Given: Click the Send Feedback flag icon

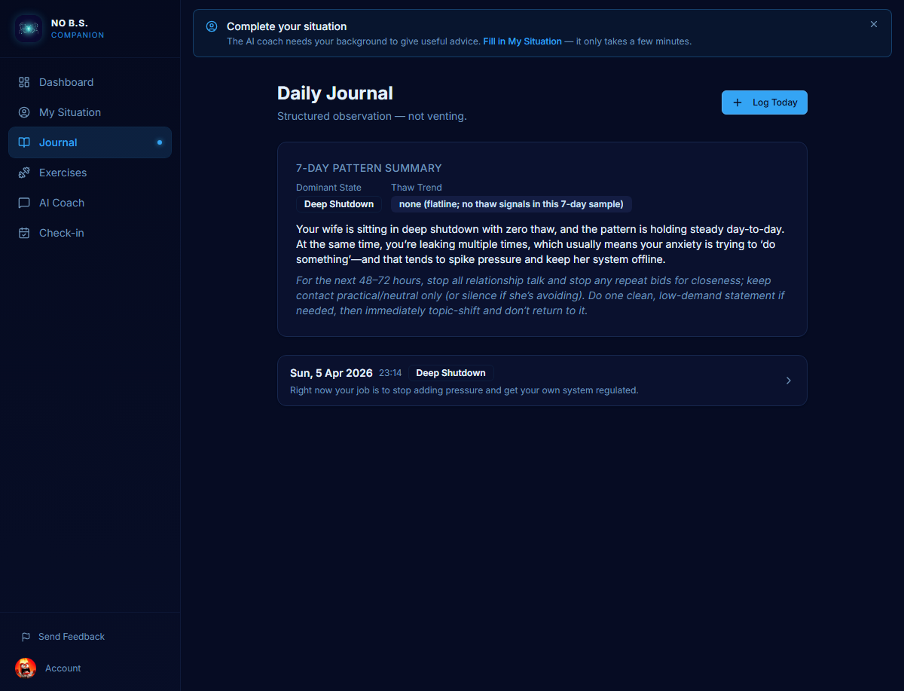Looking at the screenshot, I should (26, 637).
